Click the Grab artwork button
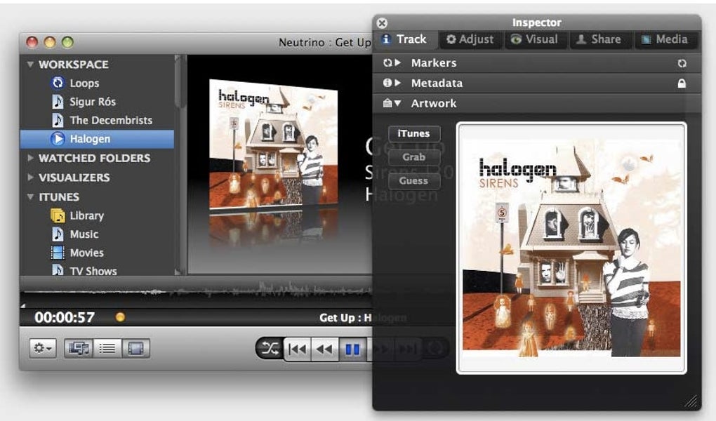The image size is (716, 421). [x=414, y=157]
